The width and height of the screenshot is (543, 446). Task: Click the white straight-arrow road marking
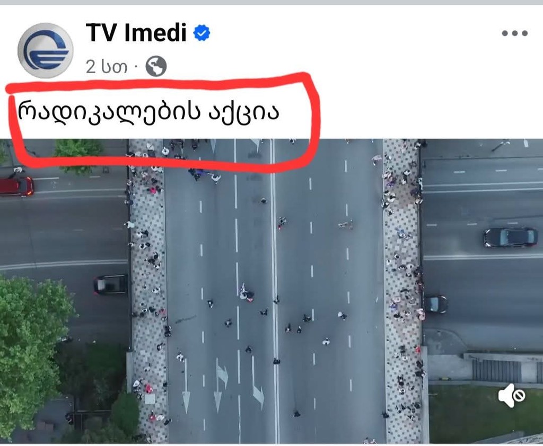click(186, 386)
